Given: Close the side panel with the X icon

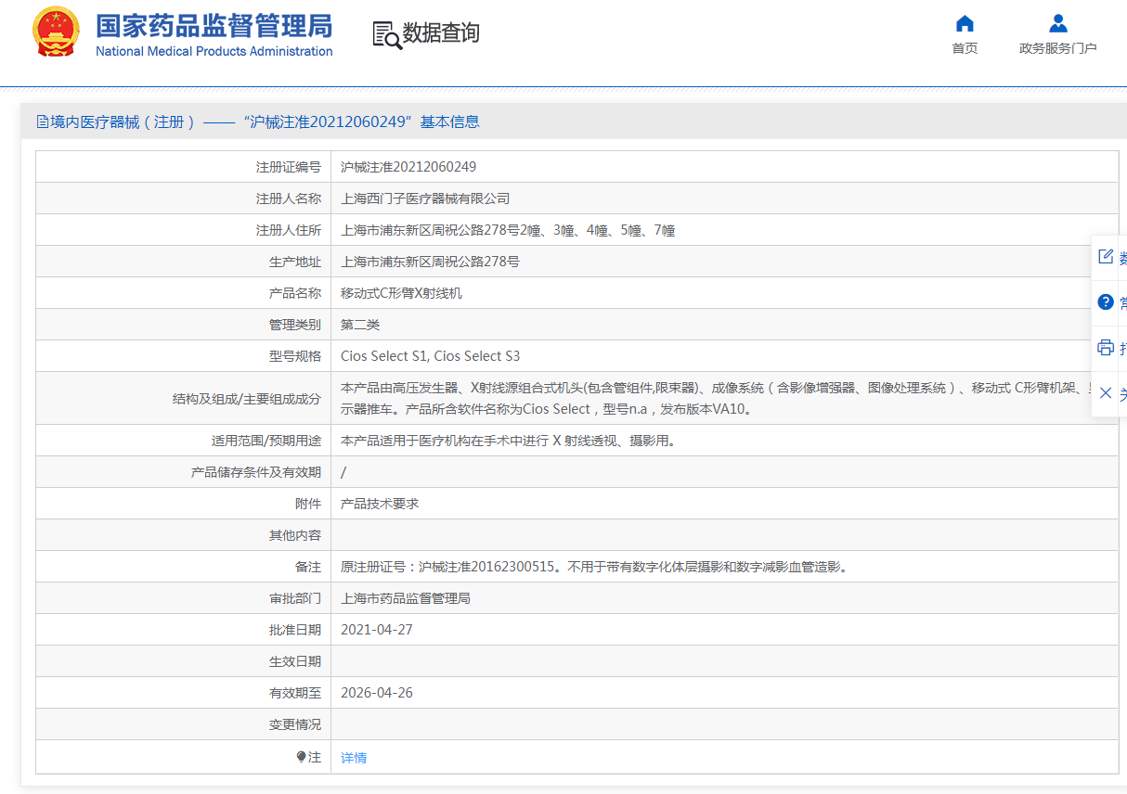Looking at the screenshot, I should 1106,393.
